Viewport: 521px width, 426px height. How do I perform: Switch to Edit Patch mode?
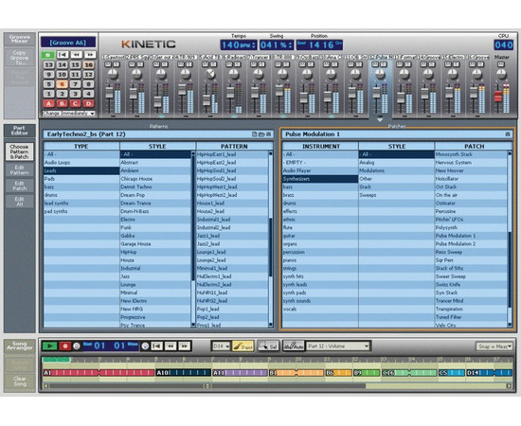pos(19,186)
